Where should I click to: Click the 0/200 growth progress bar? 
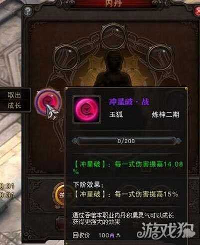pyautogui.click(x=126, y=141)
